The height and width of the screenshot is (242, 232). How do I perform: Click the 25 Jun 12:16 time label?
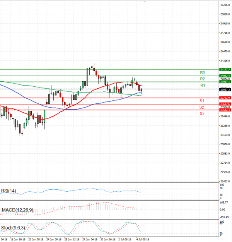click(x=72, y=239)
